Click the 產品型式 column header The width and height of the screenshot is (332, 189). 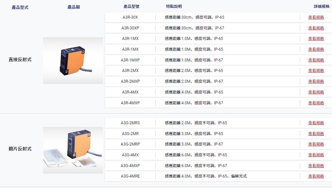click(20, 8)
